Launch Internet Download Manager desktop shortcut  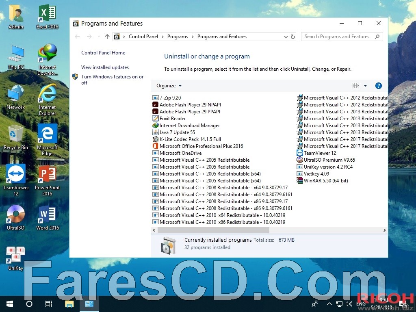(48, 59)
